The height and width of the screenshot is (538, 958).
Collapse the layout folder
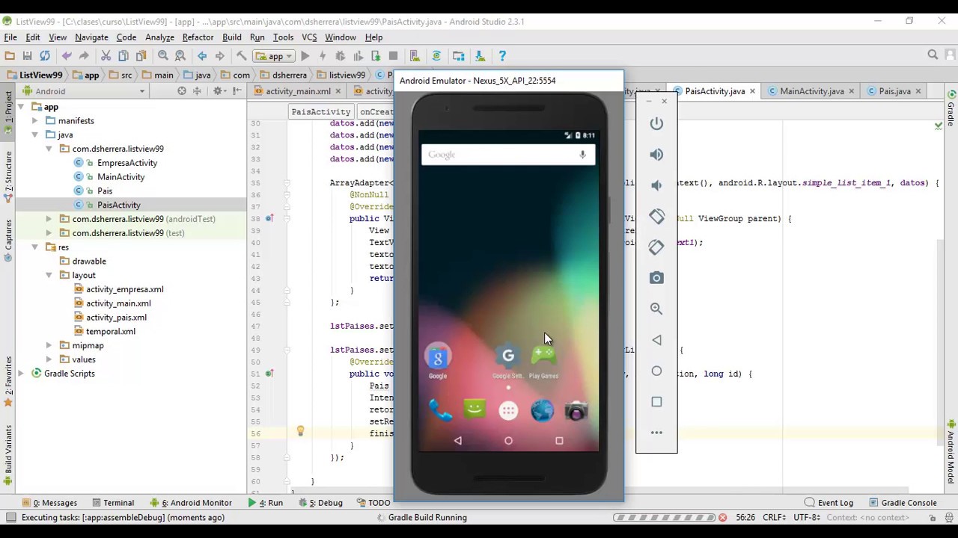click(49, 275)
